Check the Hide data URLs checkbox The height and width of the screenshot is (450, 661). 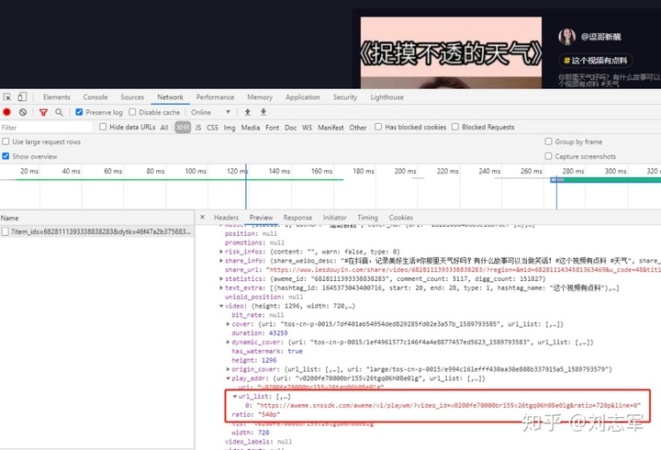pyautogui.click(x=103, y=127)
